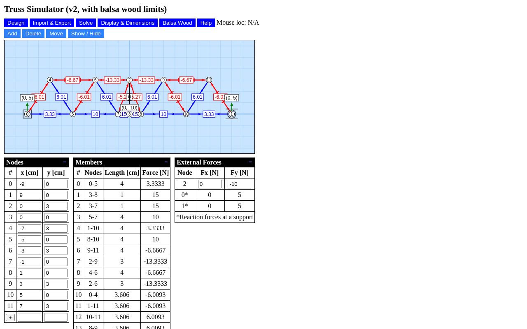This screenshot has height=329, width=527.
Task: Click roller support node 1 in canvas
Action: [x=232, y=114]
